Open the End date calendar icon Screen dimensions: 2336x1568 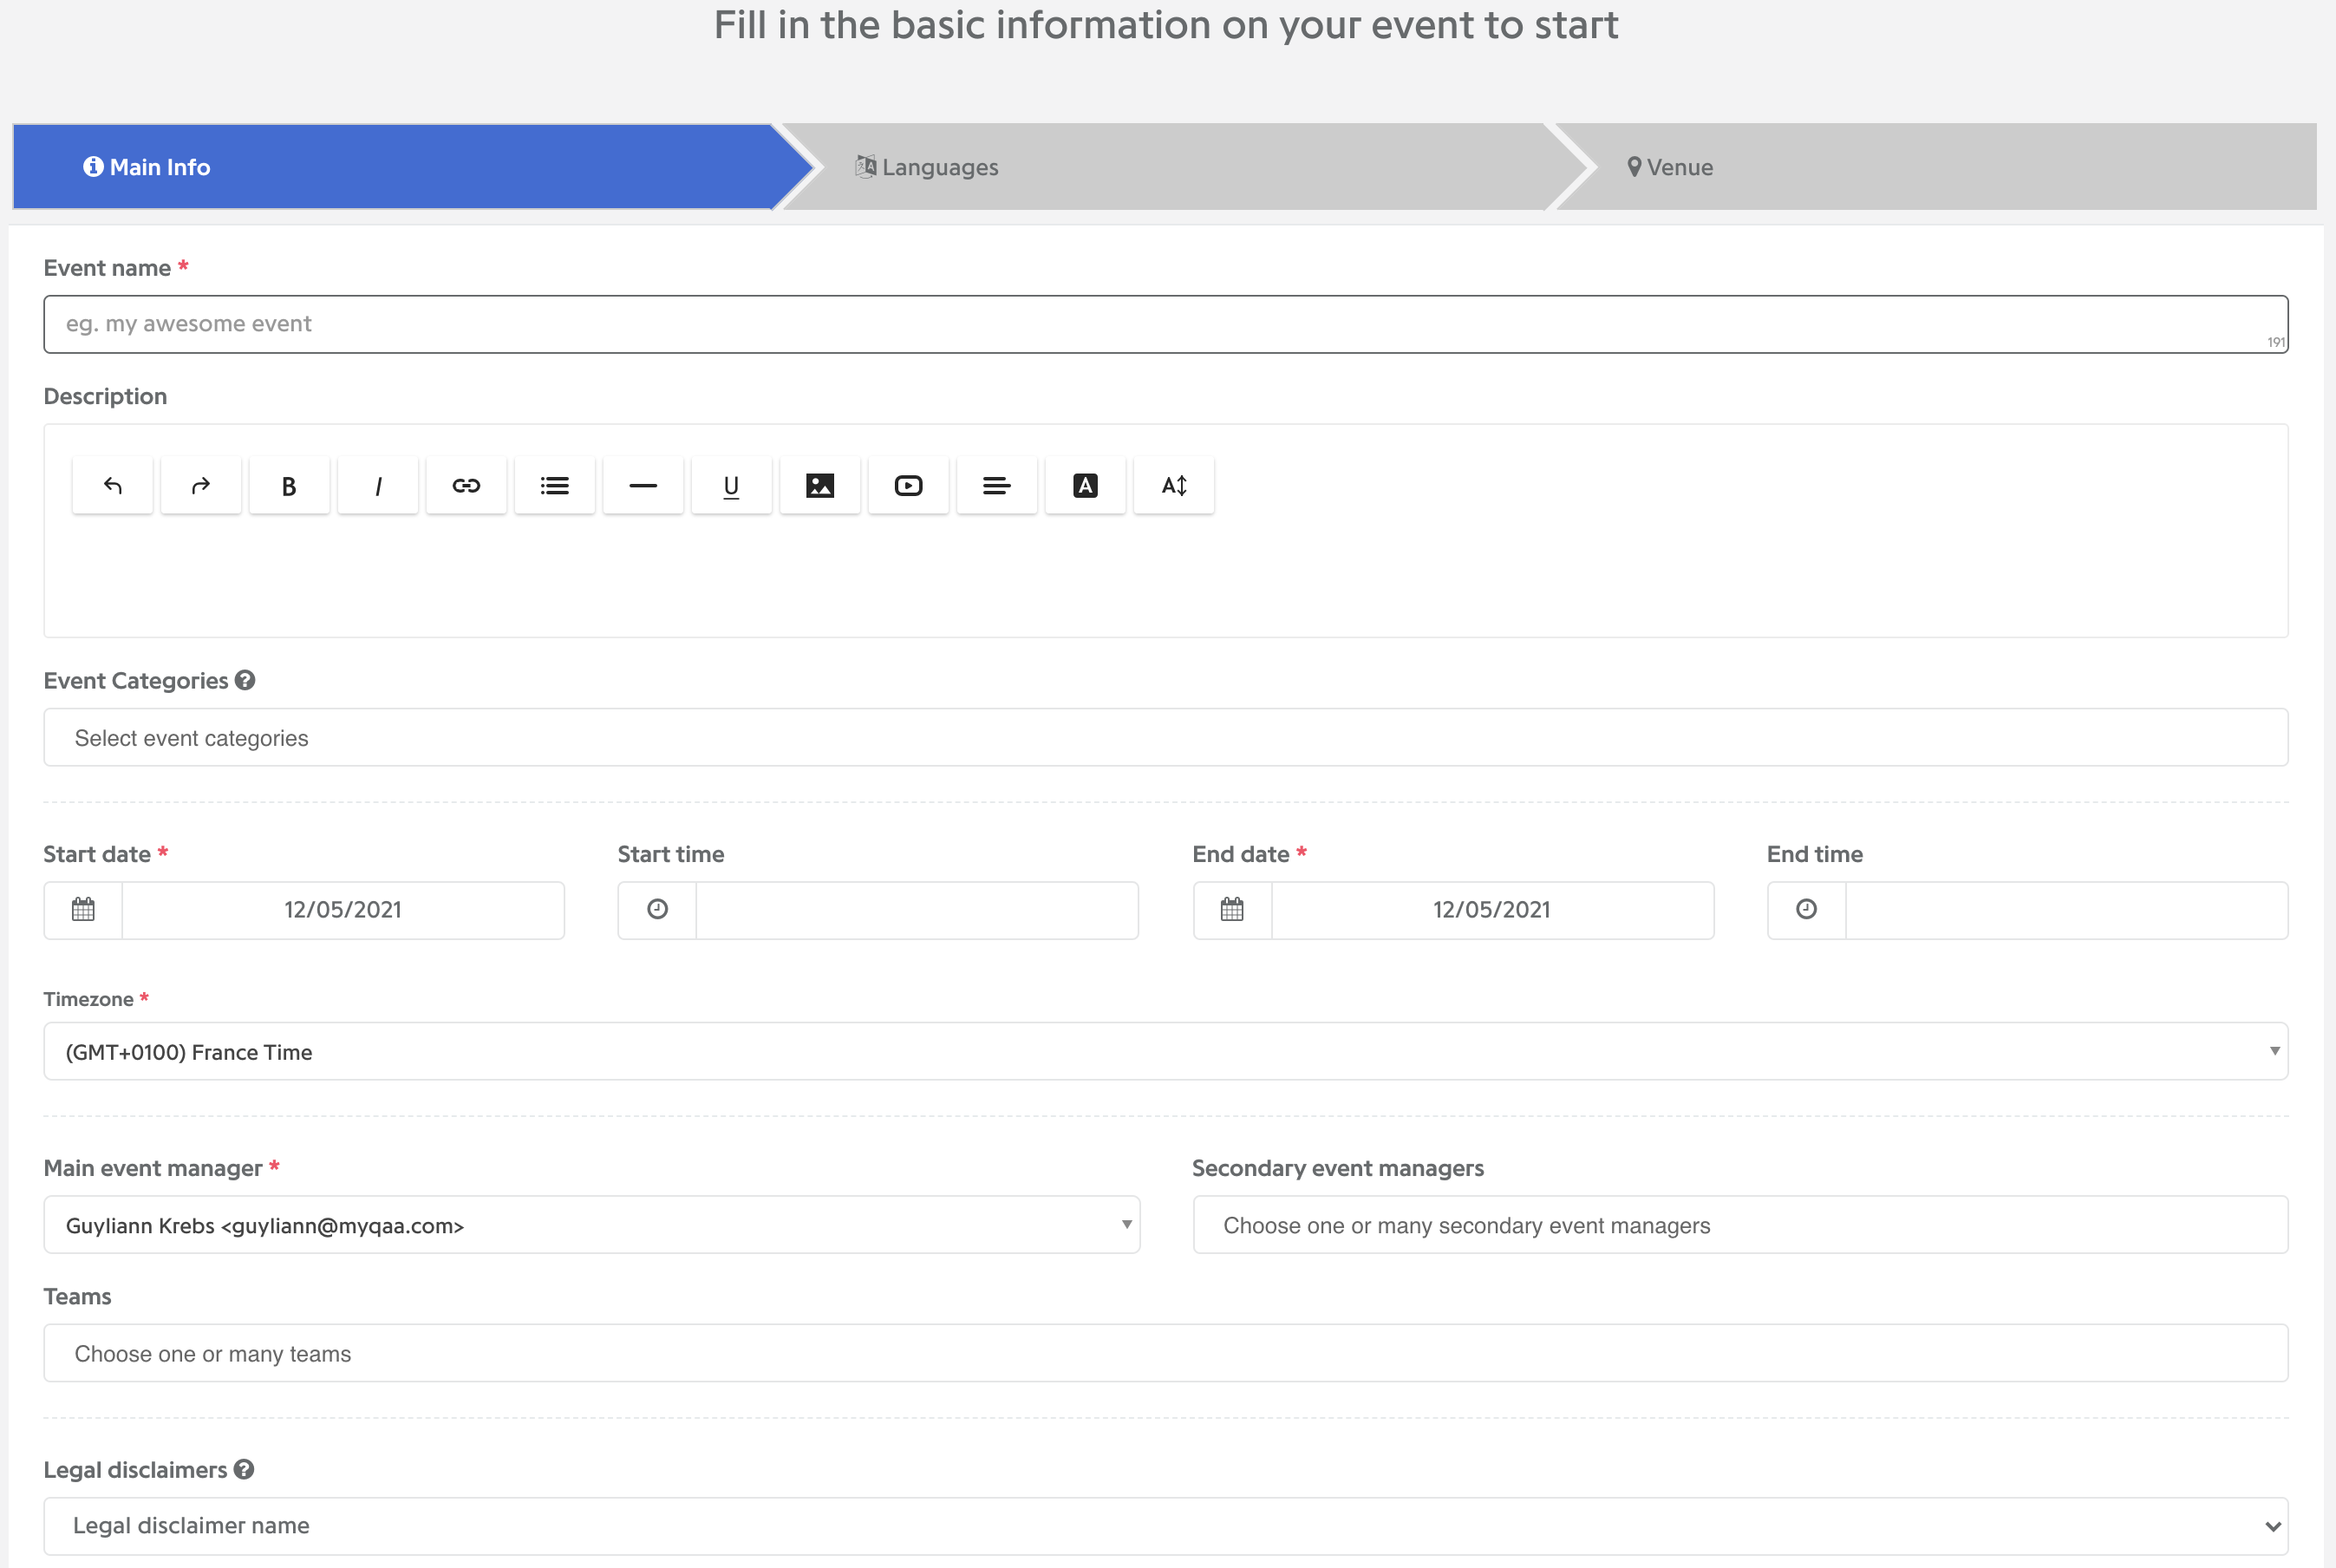point(1232,910)
